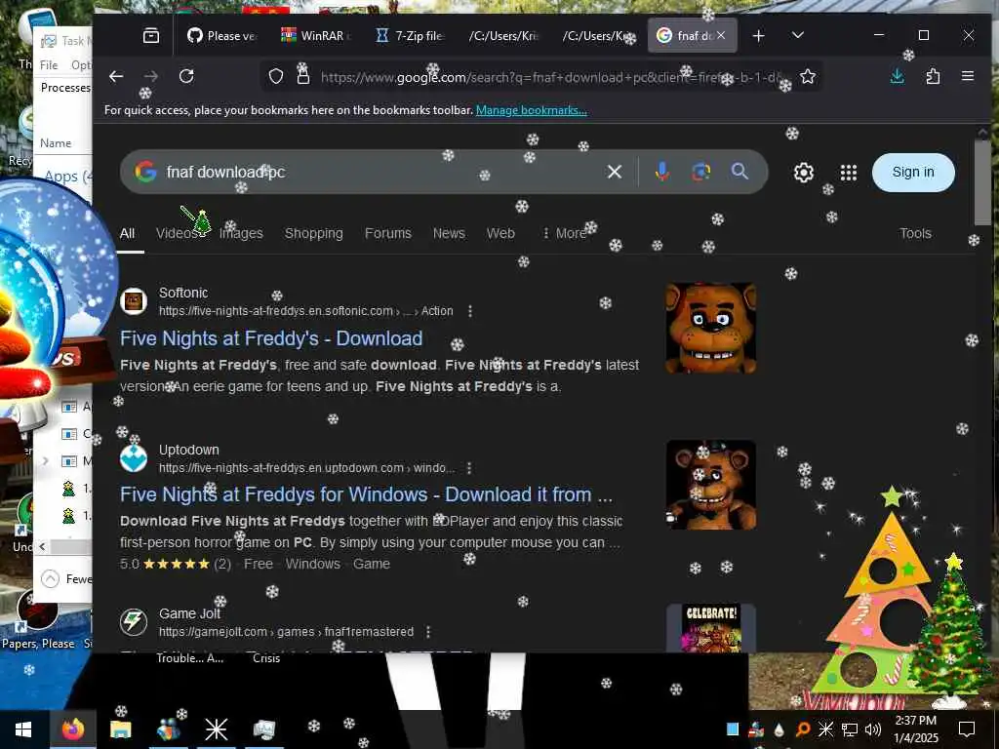999x749 pixels.
Task: Open a new tab with plus button
Action: 758,36
